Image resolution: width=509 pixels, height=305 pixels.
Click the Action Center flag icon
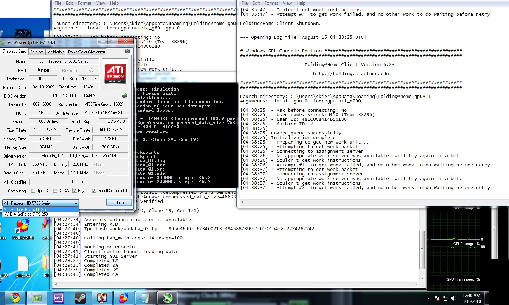point(437,298)
